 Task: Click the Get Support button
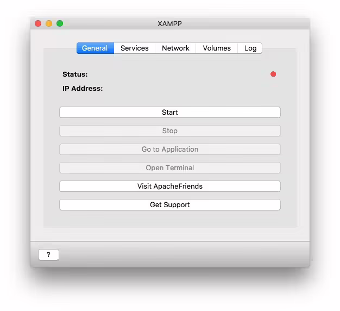pos(170,204)
